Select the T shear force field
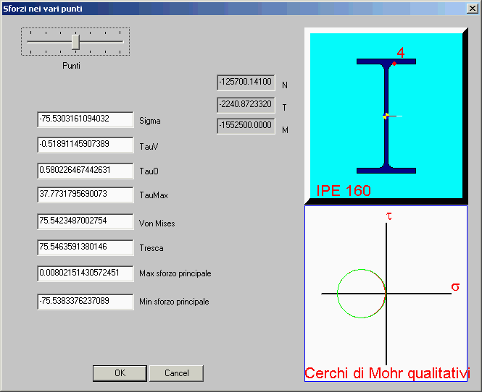 click(x=246, y=105)
